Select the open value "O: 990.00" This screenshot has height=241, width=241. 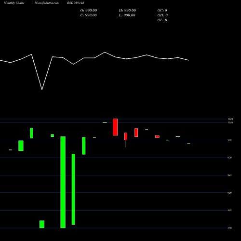coord(89,11)
